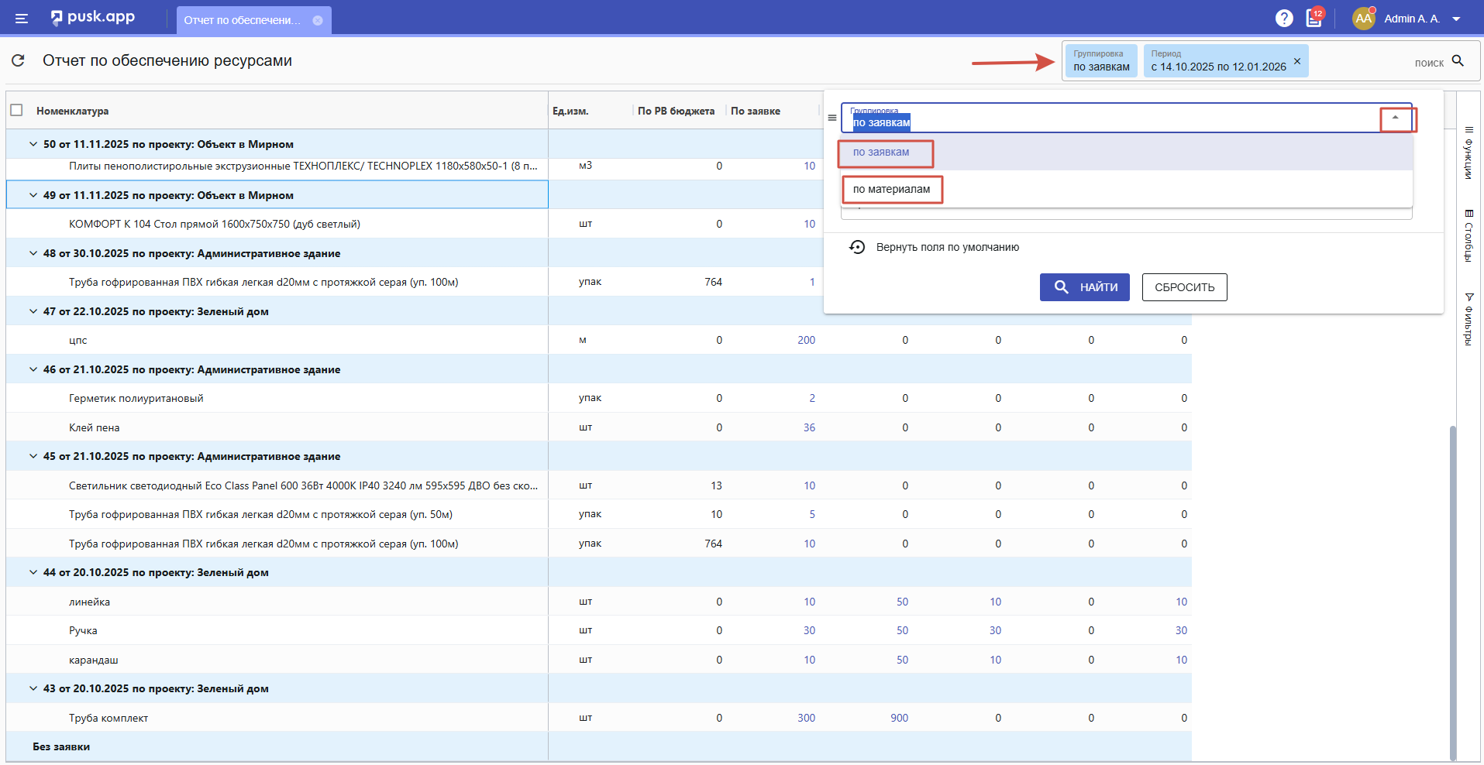The width and height of the screenshot is (1484, 765).
Task: Collapse request 50 от 11.11.2025 group
Action: pyautogui.click(x=33, y=144)
